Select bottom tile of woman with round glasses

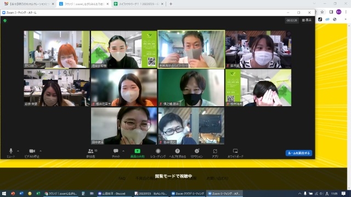click(x=124, y=126)
